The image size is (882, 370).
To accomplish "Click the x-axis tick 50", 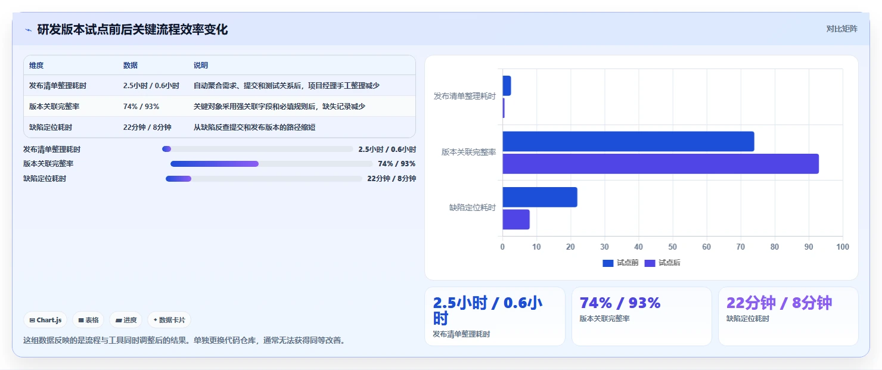I will pos(673,247).
